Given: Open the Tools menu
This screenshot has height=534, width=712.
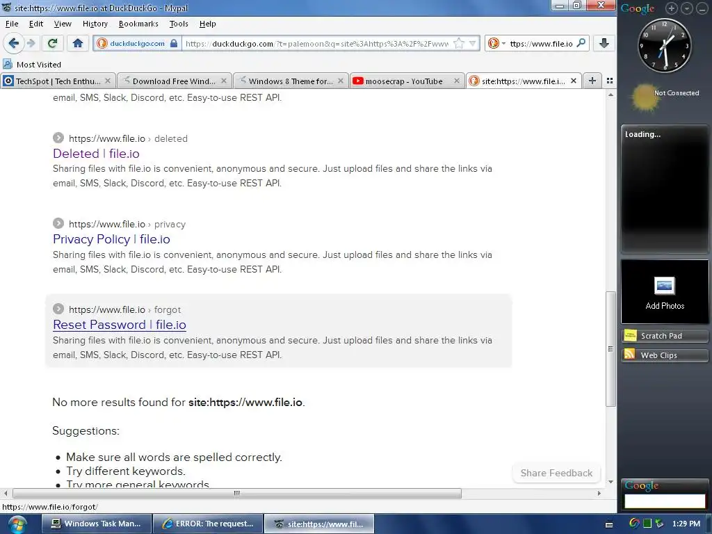Looking at the screenshot, I should coord(179,24).
